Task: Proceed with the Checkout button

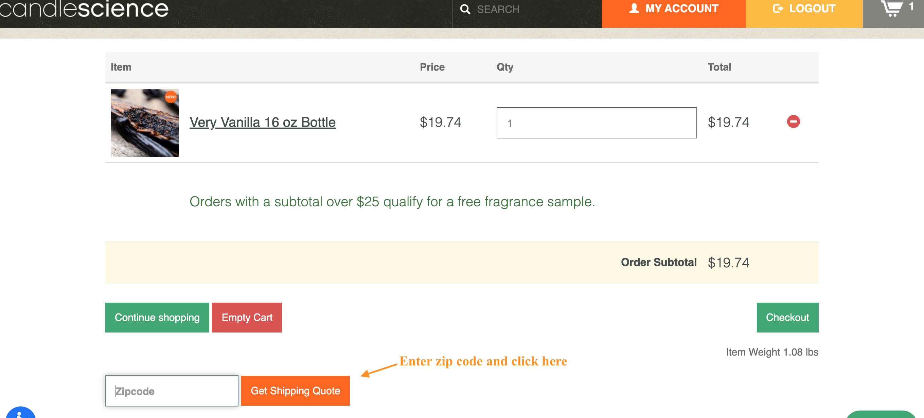Action: click(x=787, y=317)
